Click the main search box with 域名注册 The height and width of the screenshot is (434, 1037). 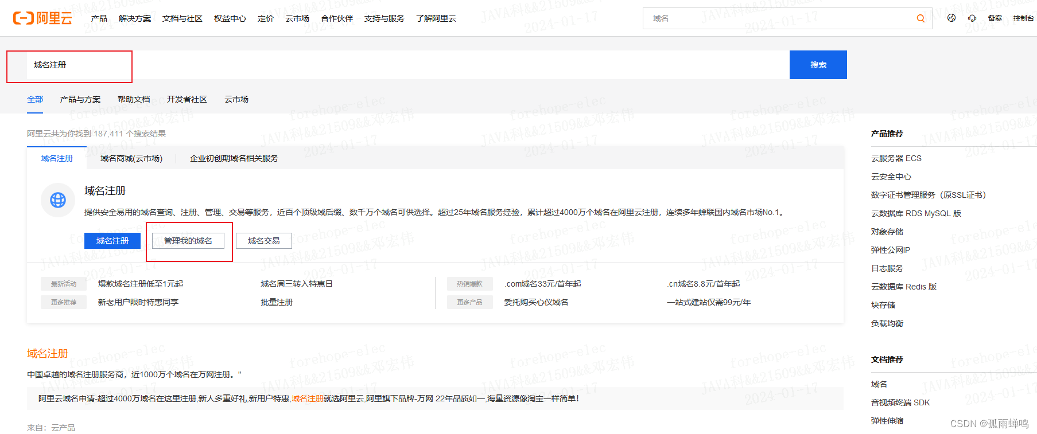click(408, 65)
